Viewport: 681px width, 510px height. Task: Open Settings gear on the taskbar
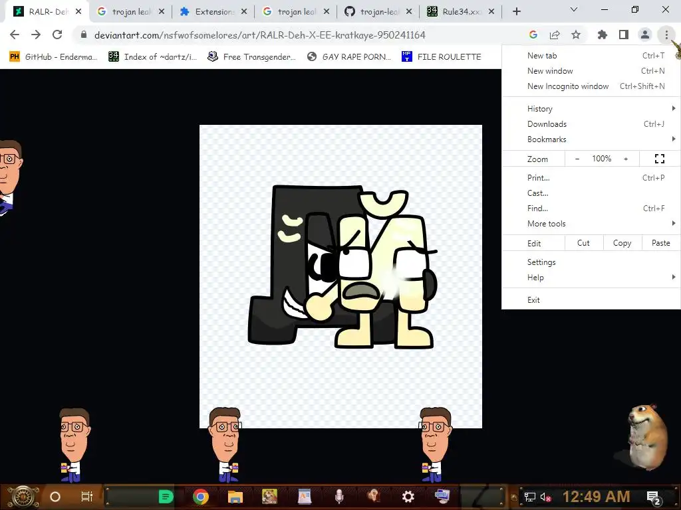(408, 497)
